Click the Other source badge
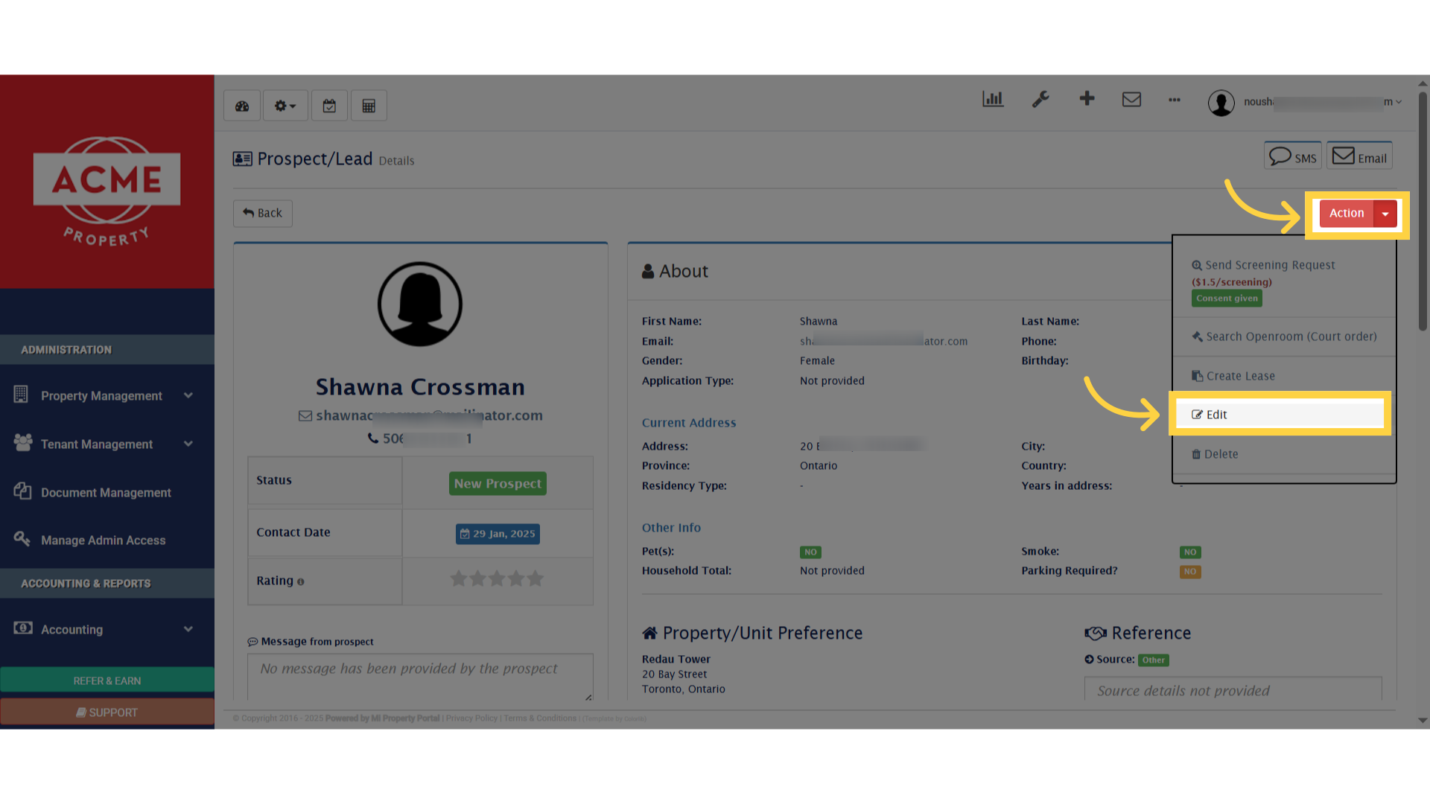 coord(1154,660)
